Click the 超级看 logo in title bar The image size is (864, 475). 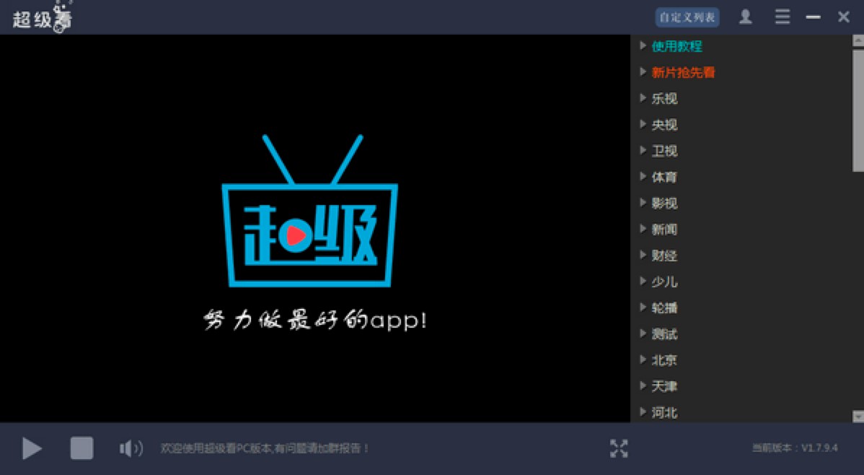pyautogui.click(x=43, y=17)
